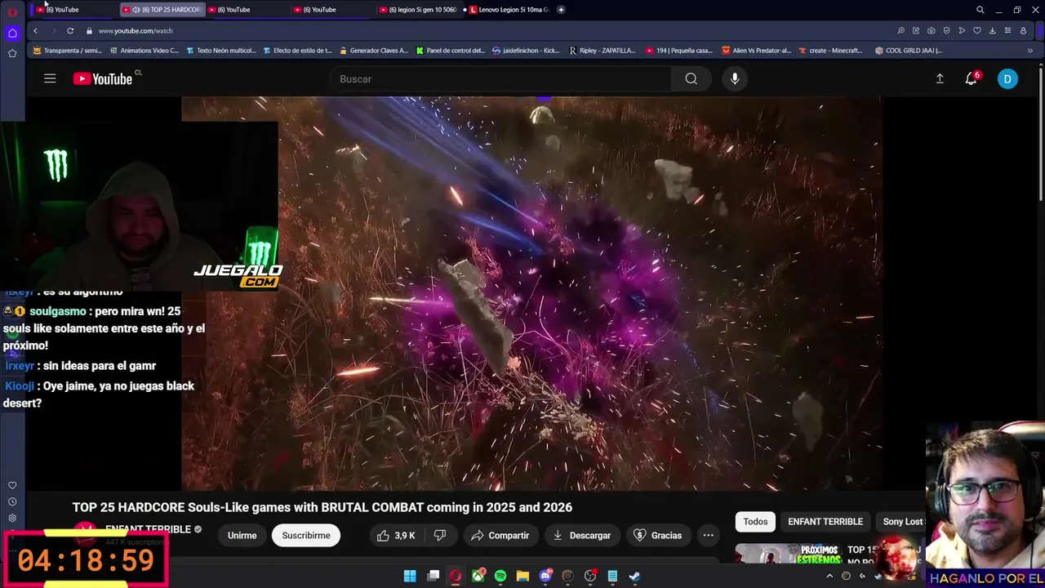The height and width of the screenshot is (588, 1045).
Task: Submit search with the magnifier button
Action: [691, 78]
